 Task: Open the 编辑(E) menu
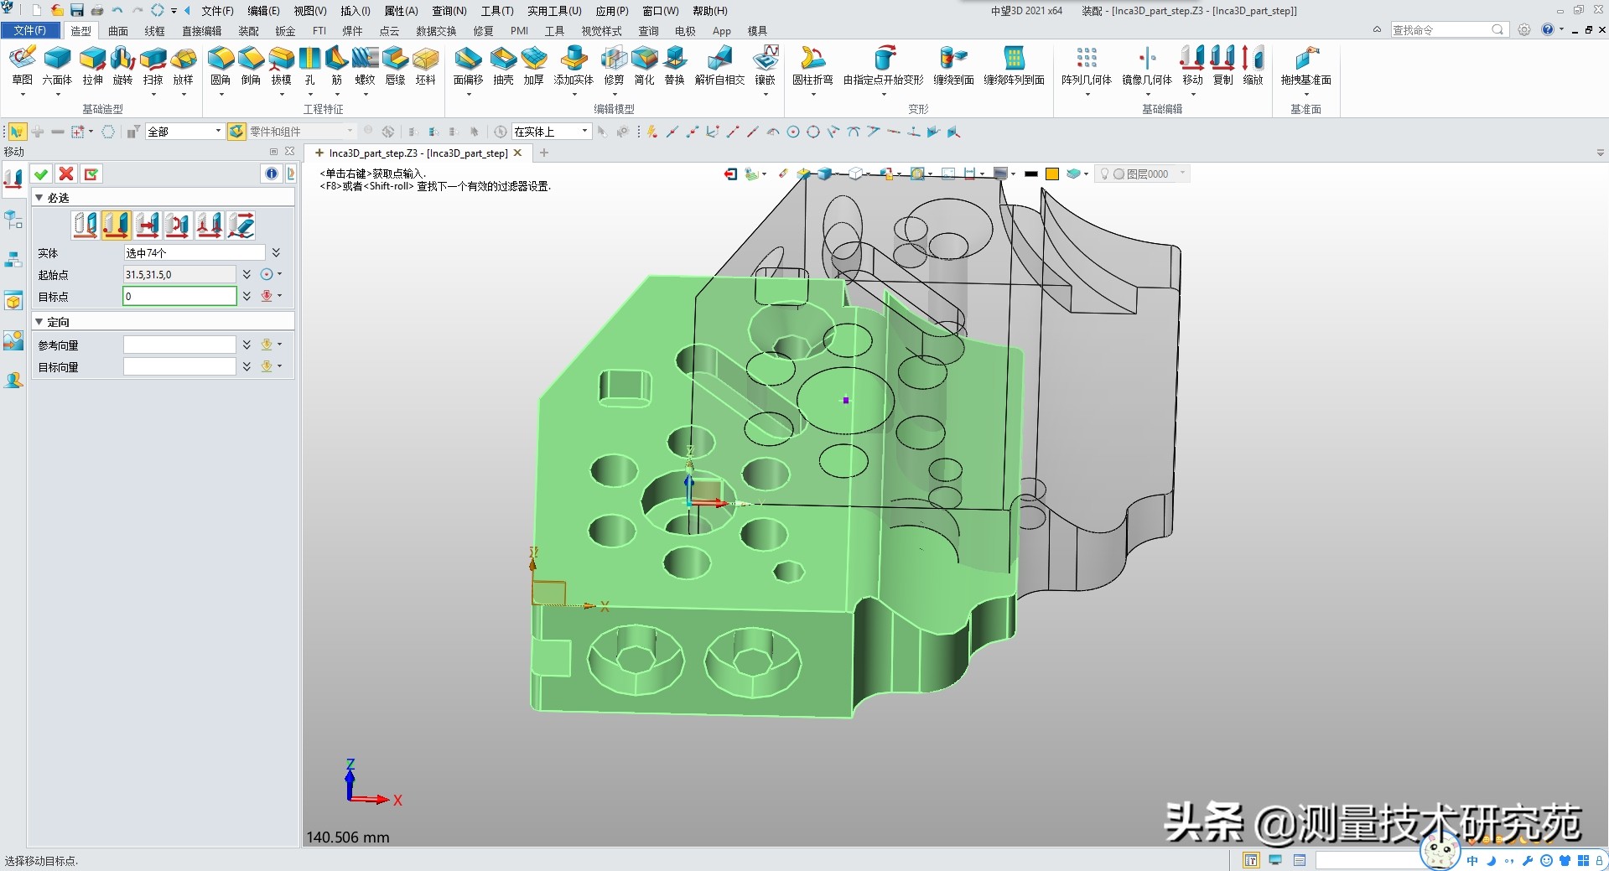click(x=263, y=11)
